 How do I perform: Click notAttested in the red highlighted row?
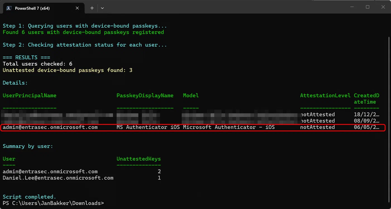point(318,127)
